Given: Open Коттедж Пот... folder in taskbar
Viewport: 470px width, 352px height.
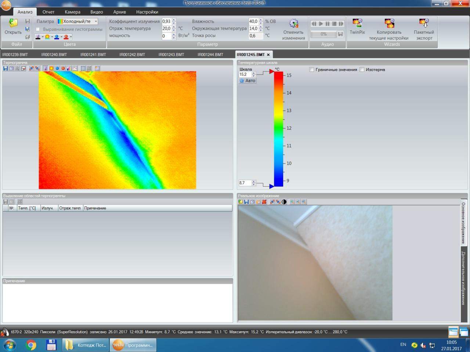Looking at the screenshot, I should pyautogui.click(x=86, y=345).
